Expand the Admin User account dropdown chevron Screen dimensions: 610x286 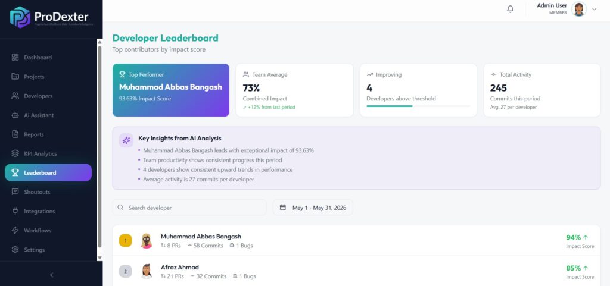594,9
